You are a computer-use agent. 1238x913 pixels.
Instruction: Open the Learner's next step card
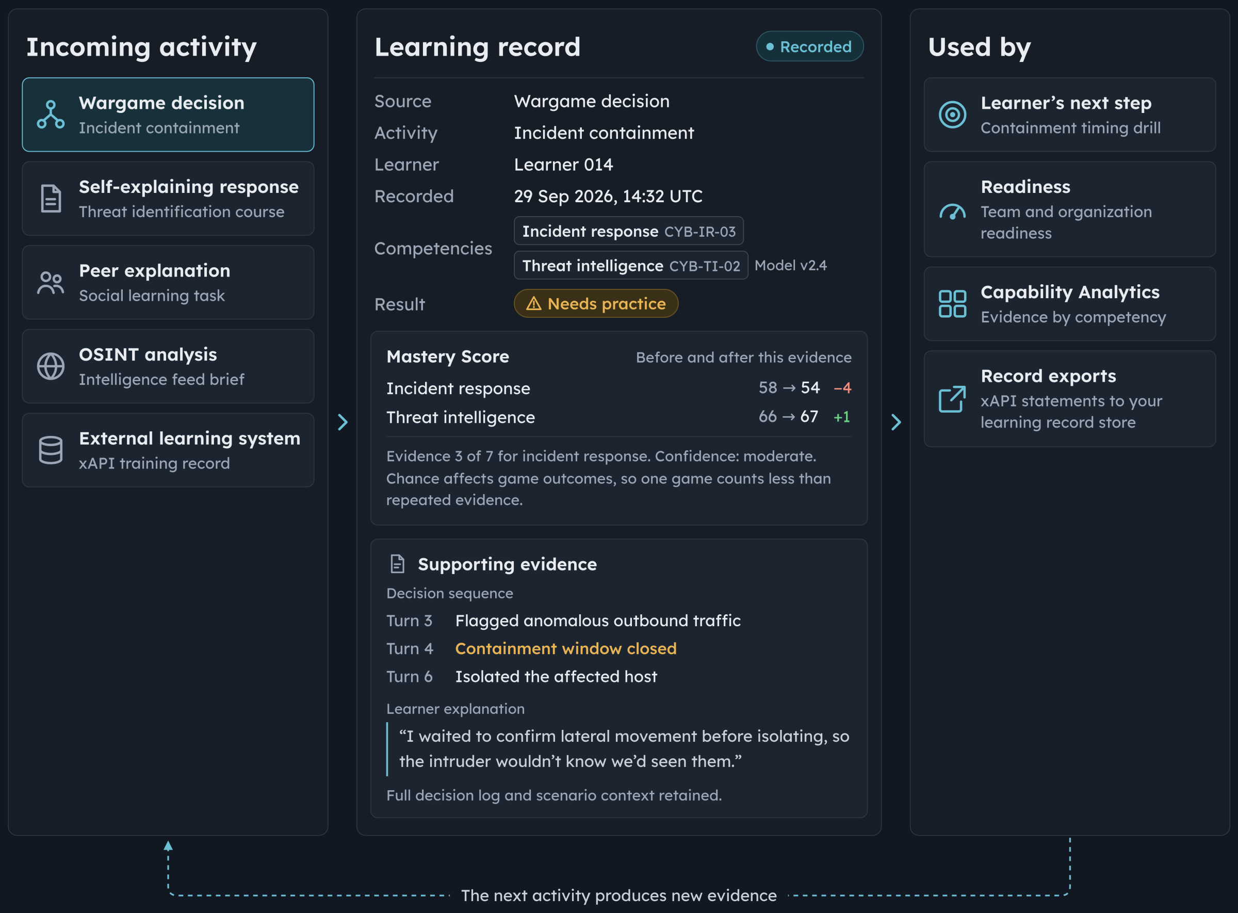(x=1069, y=115)
